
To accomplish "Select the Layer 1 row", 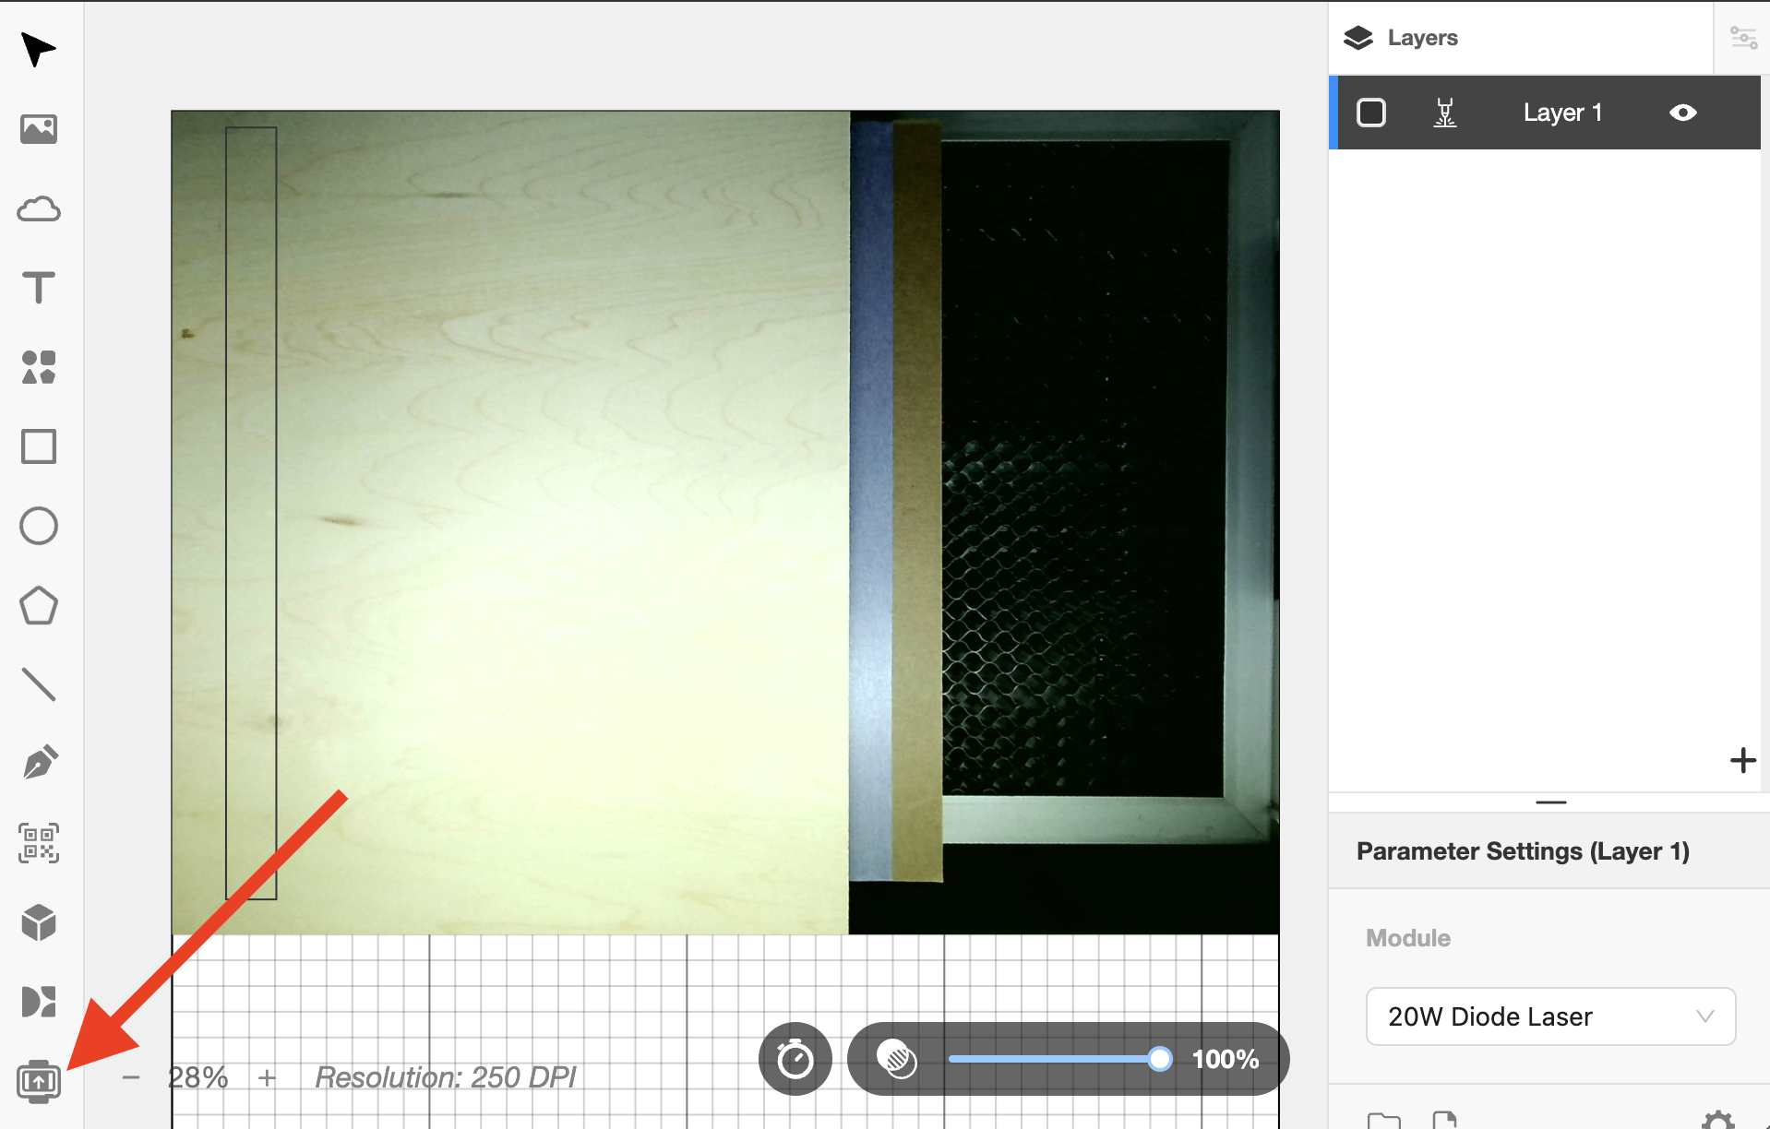I will point(1545,113).
